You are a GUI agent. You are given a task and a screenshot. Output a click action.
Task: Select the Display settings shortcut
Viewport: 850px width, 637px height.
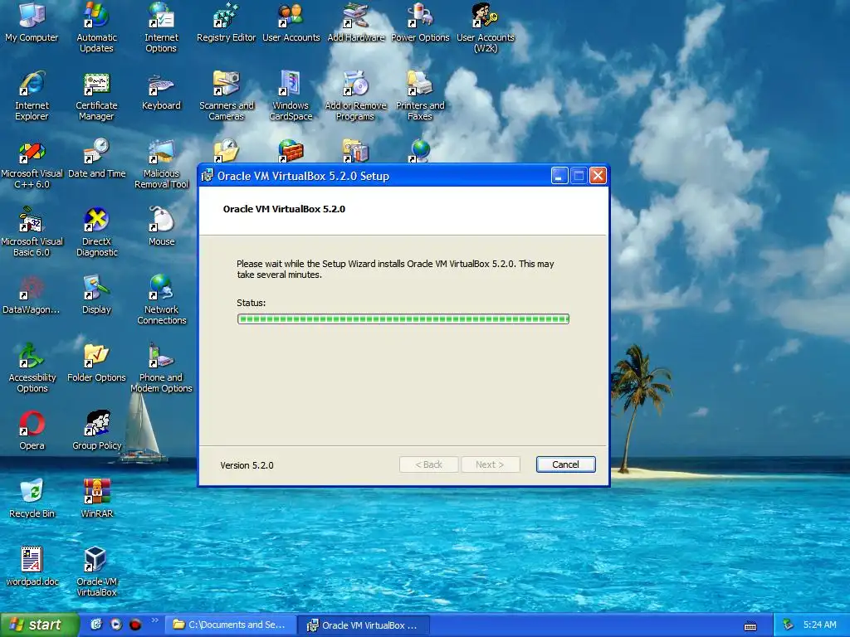tap(96, 294)
